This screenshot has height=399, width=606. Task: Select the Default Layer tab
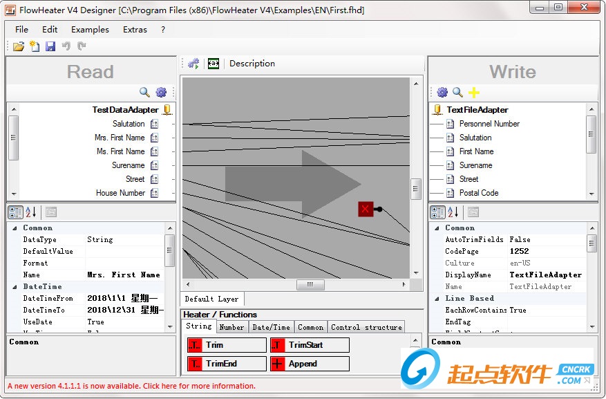(x=212, y=299)
